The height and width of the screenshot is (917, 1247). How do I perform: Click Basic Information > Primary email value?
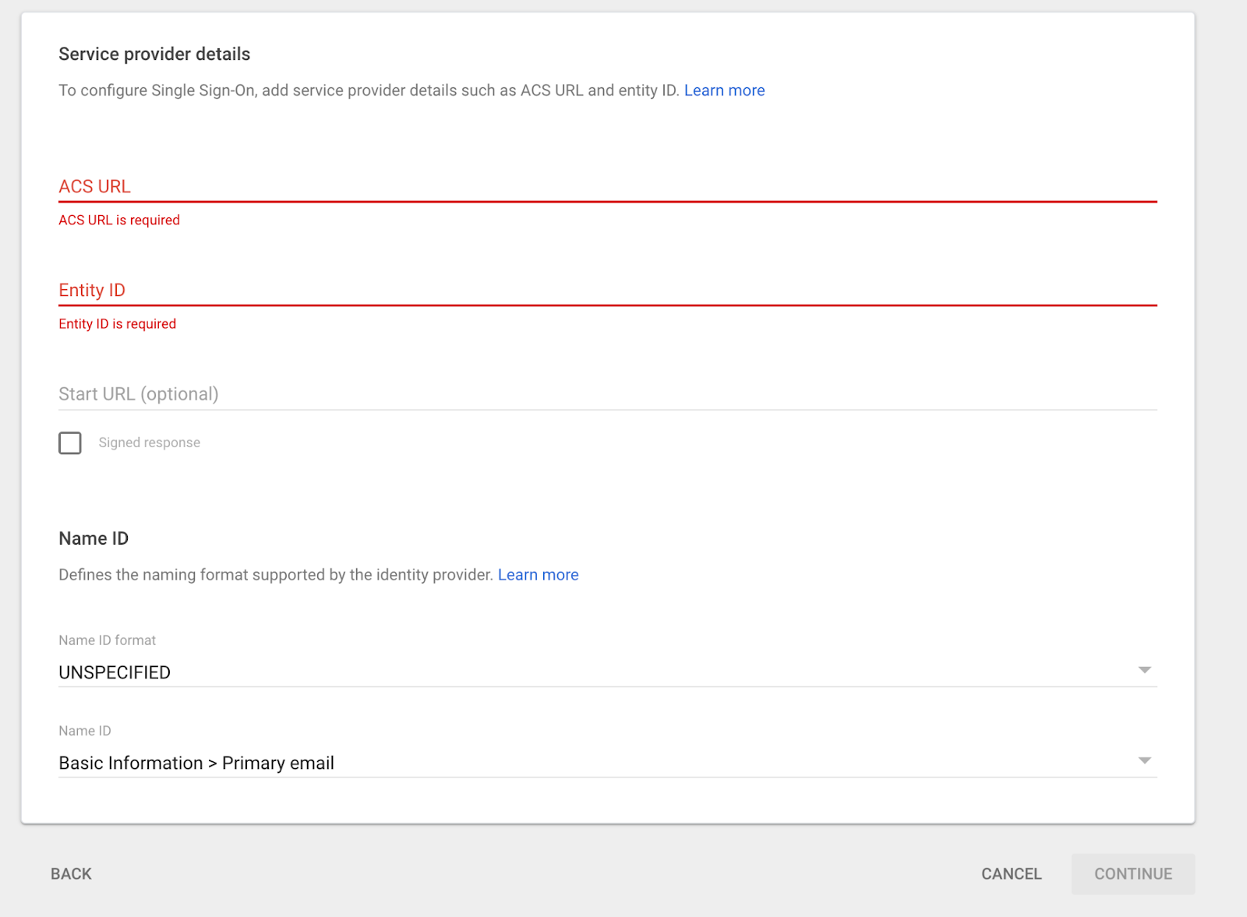196,762
